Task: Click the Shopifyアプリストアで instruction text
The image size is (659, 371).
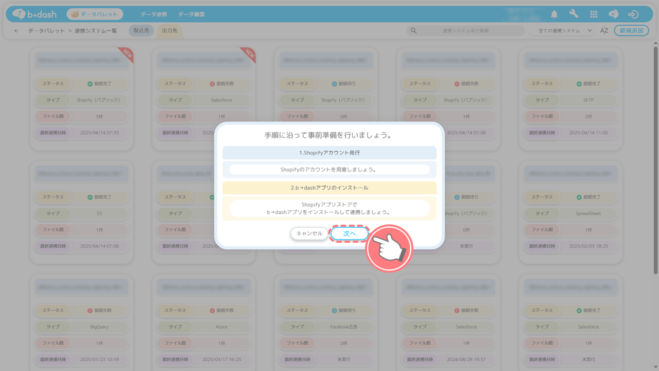Action: click(x=329, y=205)
